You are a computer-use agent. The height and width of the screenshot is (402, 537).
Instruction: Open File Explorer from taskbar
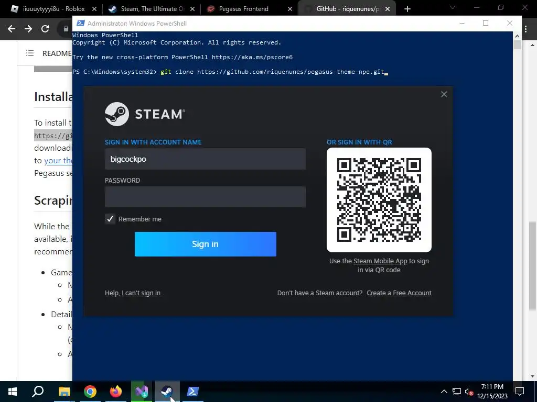[x=64, y=392]
